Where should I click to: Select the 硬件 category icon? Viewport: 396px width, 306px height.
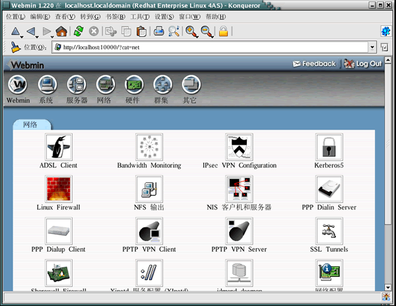click(134, 85)
